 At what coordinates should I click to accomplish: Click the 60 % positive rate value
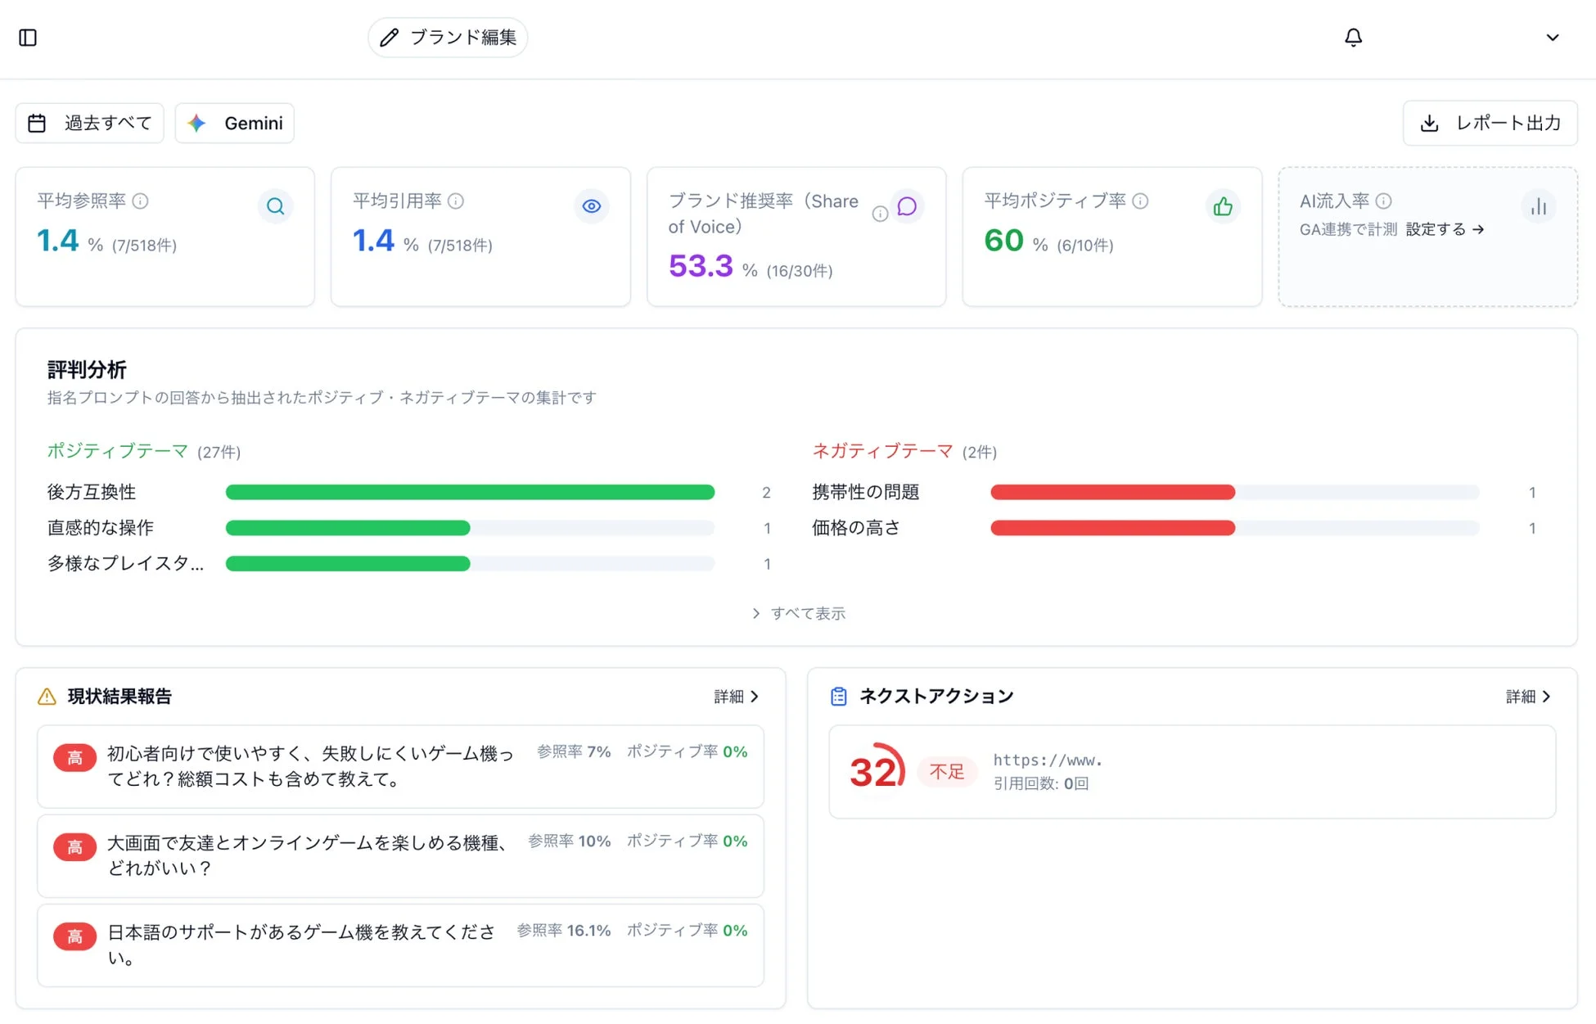point(1016,241)
